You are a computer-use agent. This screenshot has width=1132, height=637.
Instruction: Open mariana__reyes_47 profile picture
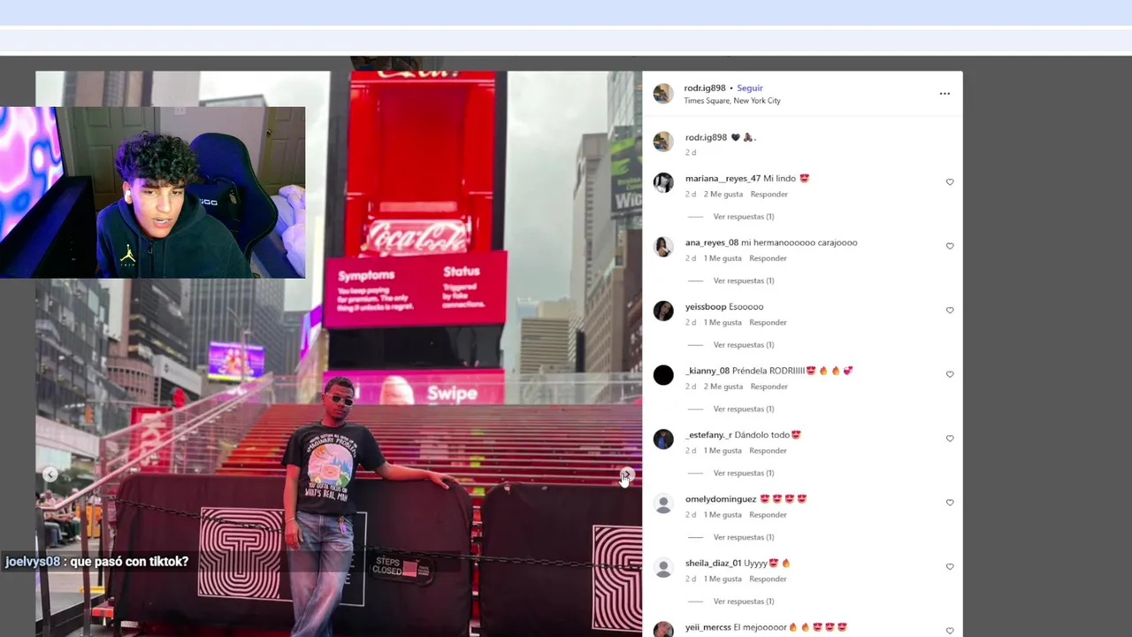click(663, 182)
